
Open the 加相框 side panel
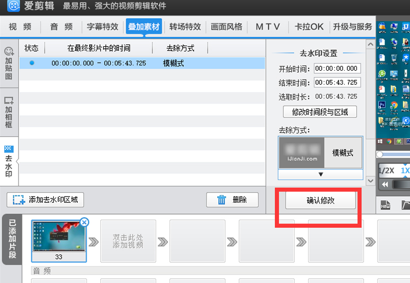pos(9,113)
